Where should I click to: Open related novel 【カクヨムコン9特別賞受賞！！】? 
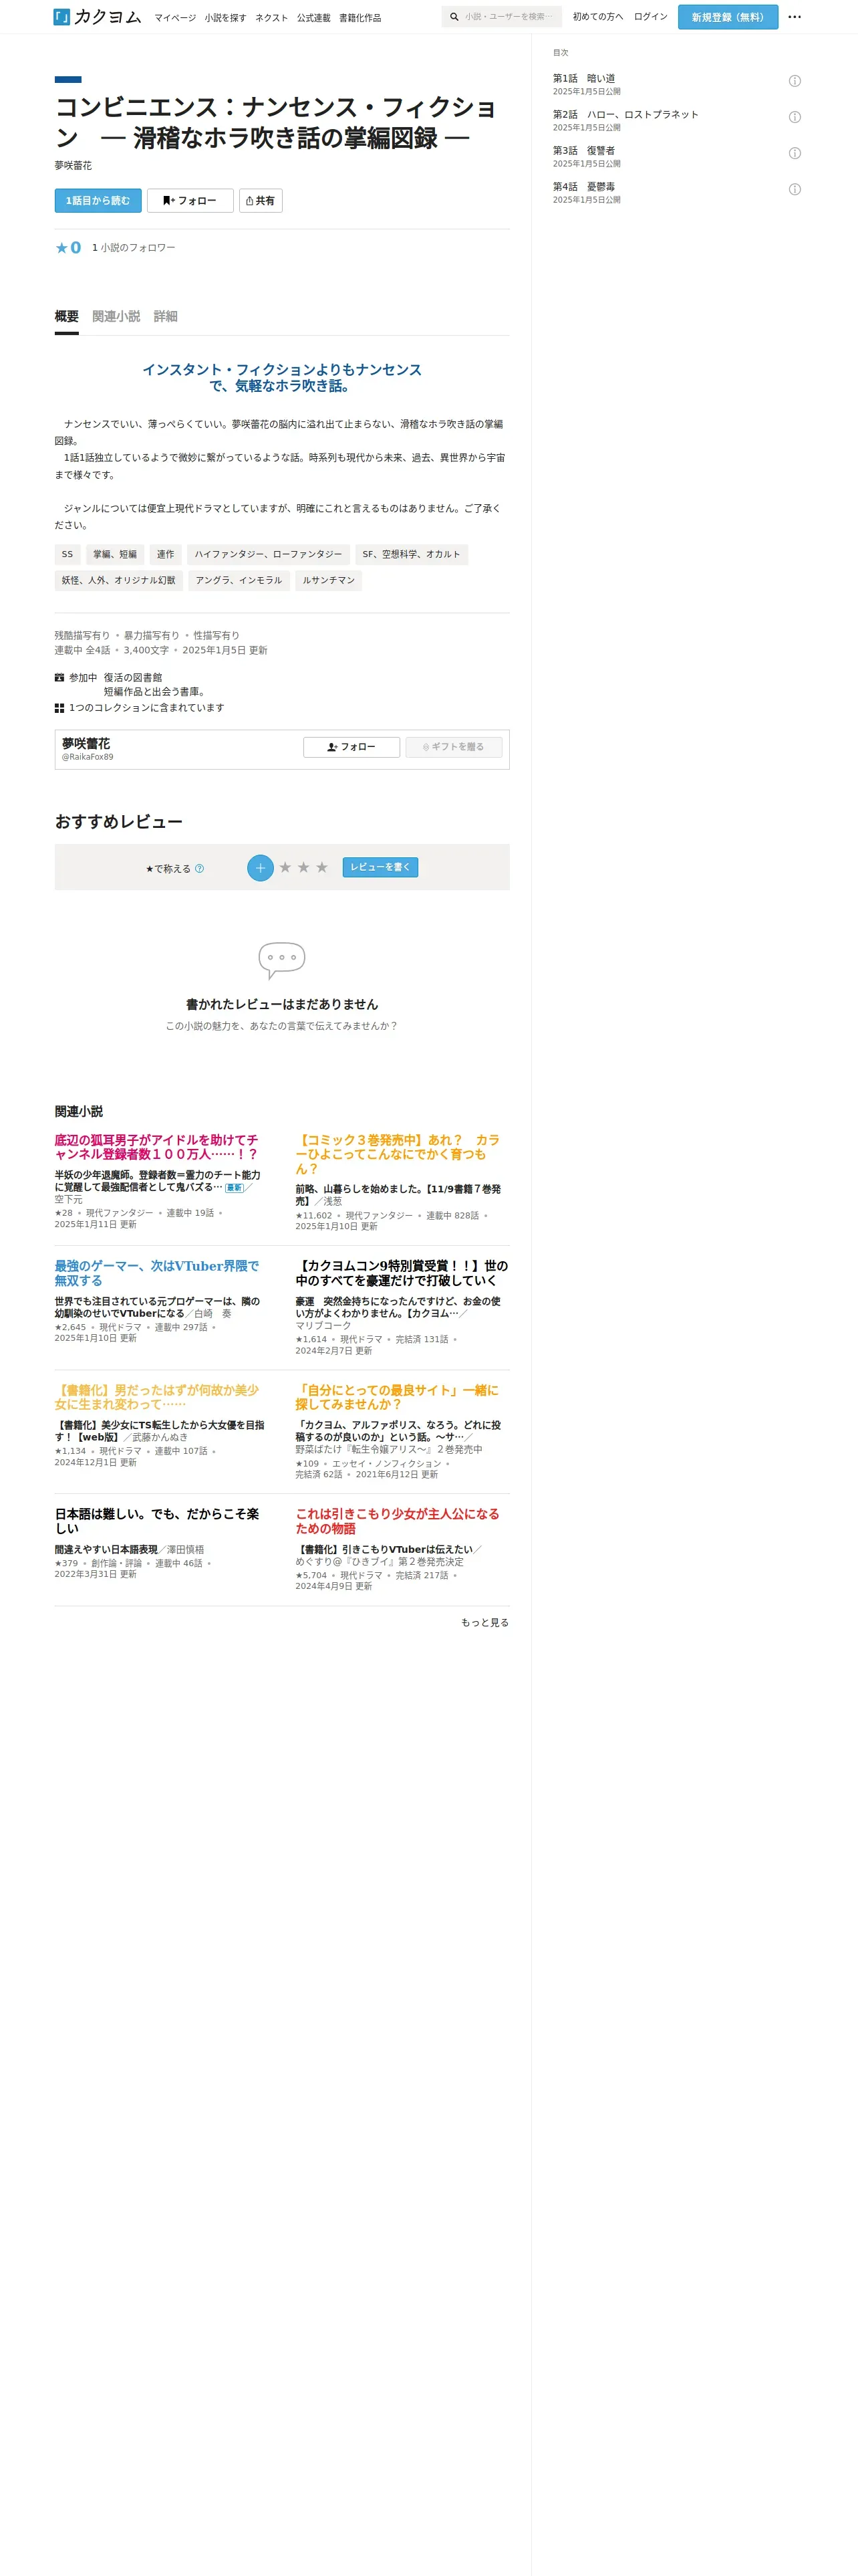pos(402,1273)
